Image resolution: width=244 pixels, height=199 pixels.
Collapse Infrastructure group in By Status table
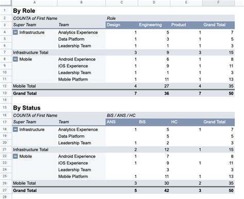tap(15, 129)
